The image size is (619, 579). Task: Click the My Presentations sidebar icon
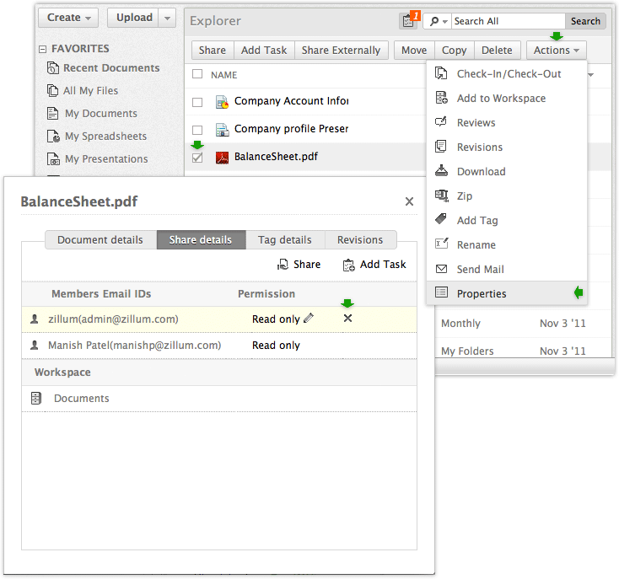tap(53, 159)
